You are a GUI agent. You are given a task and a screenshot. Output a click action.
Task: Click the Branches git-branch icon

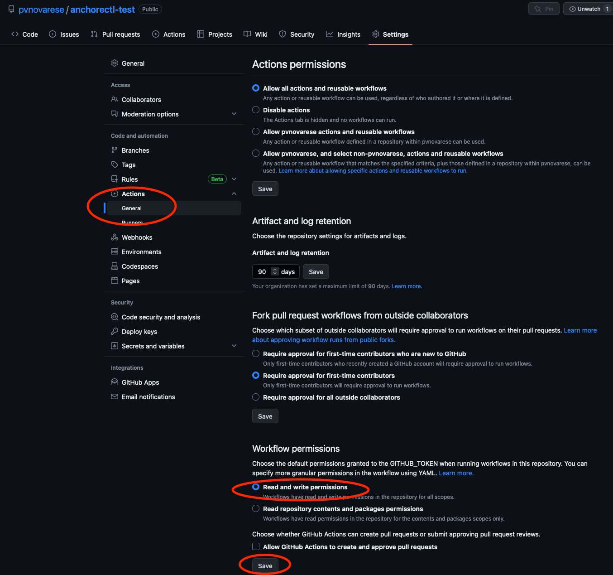point(115,150)
